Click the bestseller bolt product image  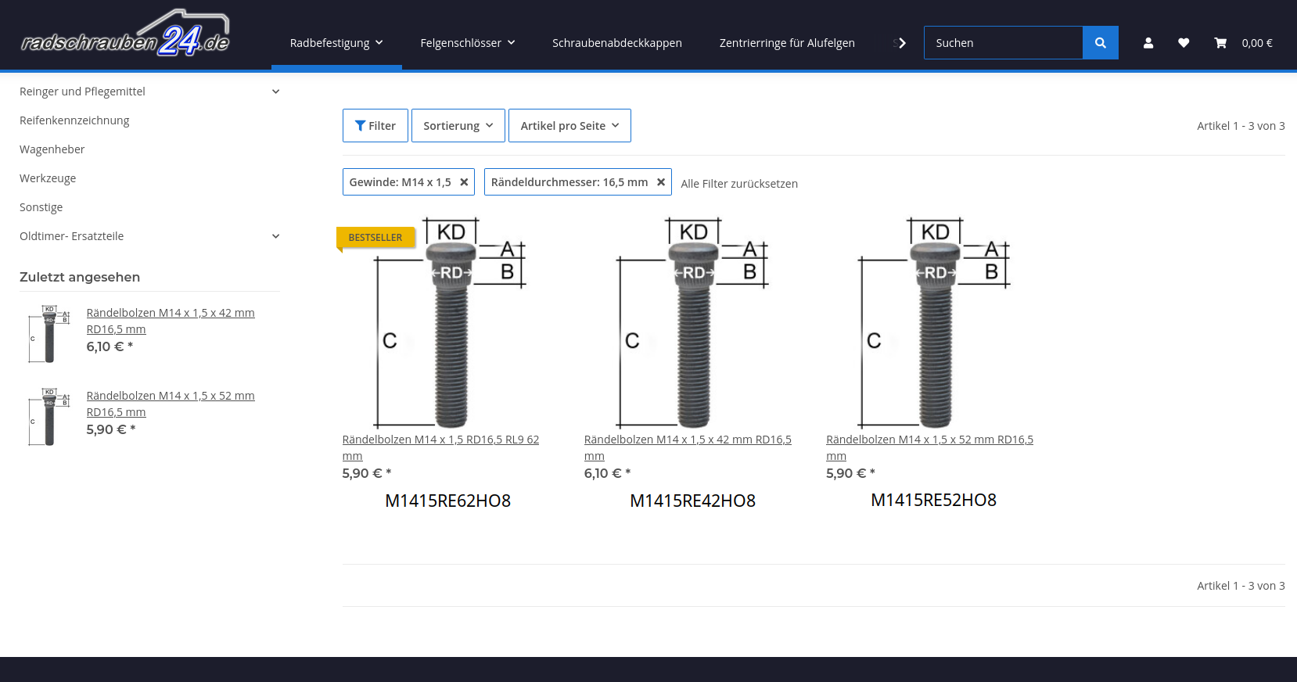tap(451, 322)
